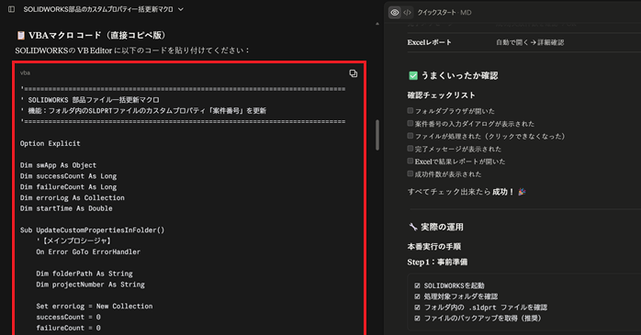Image resolution: width=641 pixels, height=335 pixels.
Task: Click the chat title SOLIDWORKS部品のカスタムプロパティ一括更新マクロ
Action: pos(98,9)
